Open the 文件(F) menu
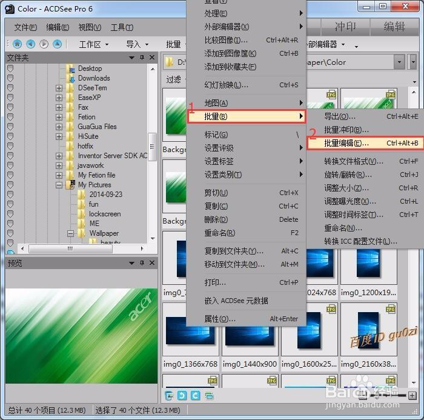The height and width of the screenshot is (420, 424). [x=25, y=27]
